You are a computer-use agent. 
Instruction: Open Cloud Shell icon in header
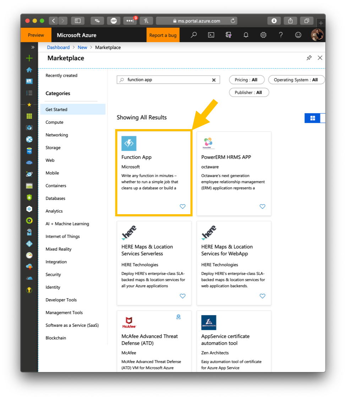(211, 35)
